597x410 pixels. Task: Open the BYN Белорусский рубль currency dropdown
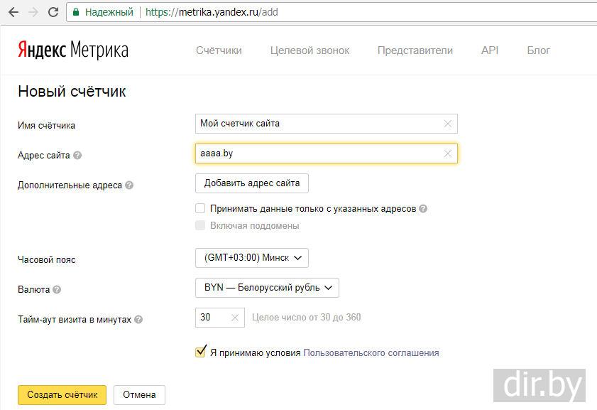[x=267, y=288]
